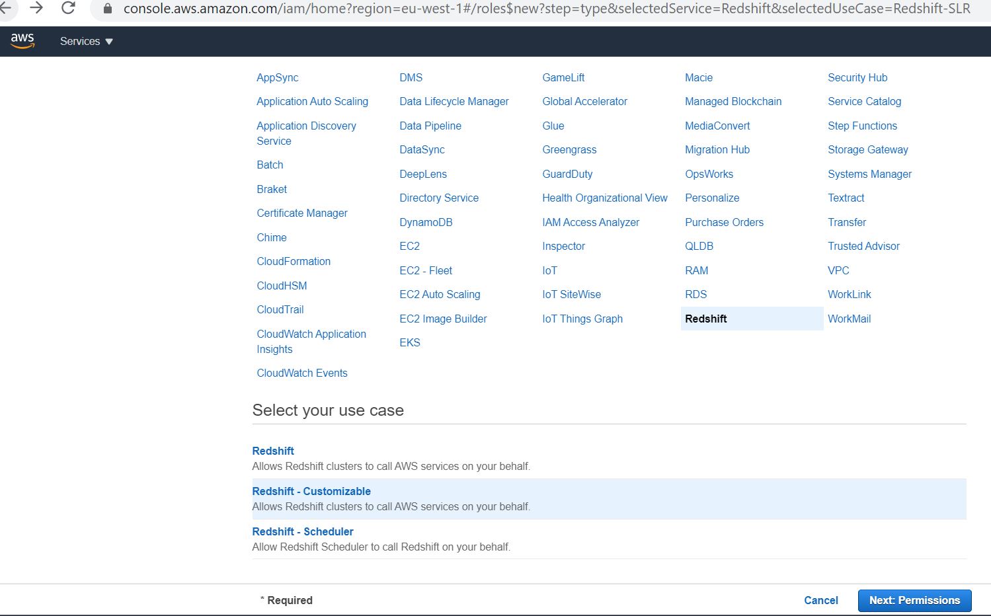This screenshot has width=991, height=616.
Task: Click the browser address bar URL
Action: [547, 9]
